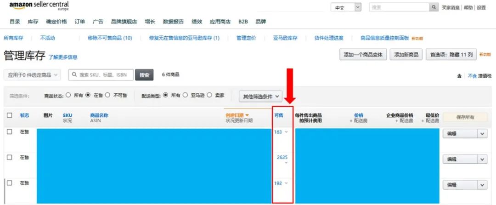Click the sort arrow next to 创建日期
This screenshot has height=205, width=496.
[x=247, y=115]
